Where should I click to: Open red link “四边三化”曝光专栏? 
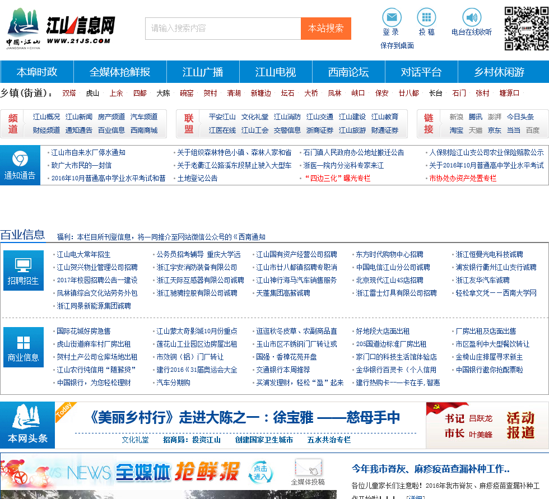pyautogui.click(x=337, y=179)
